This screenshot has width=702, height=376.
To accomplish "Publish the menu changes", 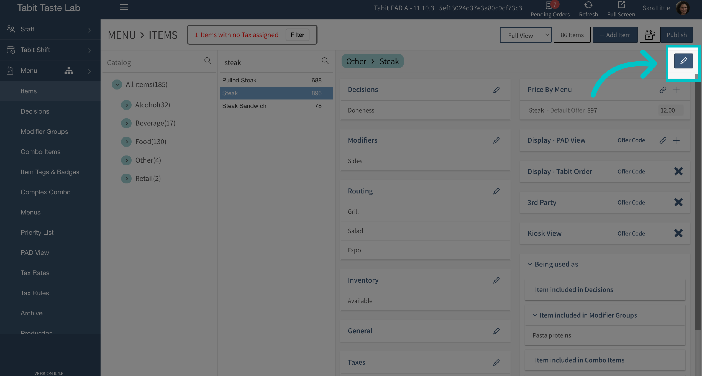I will pos(676,35).
